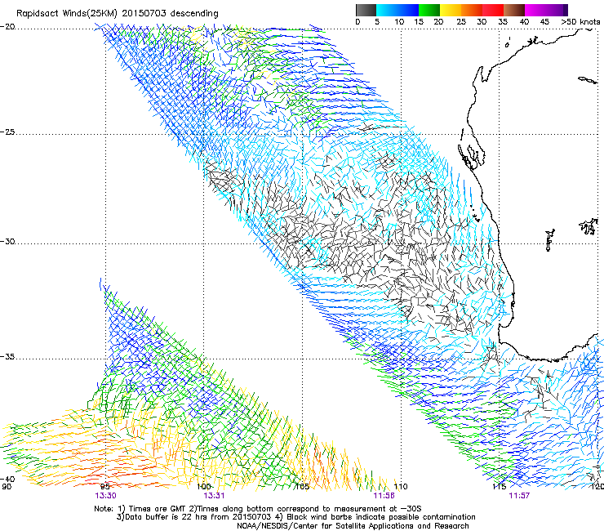This screenshot has height=531, width=604.
Task: Click the legend tick label '25'
Action: click(x=461, y=22)
